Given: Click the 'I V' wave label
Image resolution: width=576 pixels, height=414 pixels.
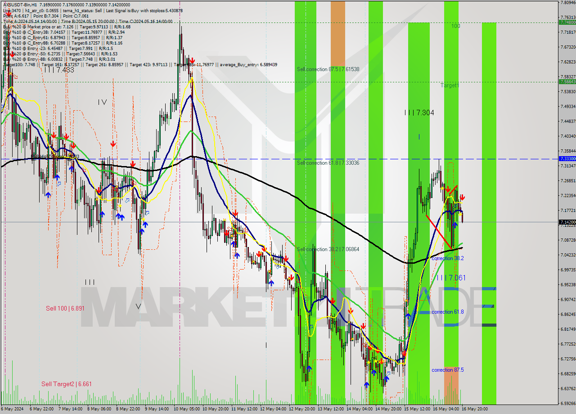Looking at the screenshot, I should pyautogui.click(x=102, y=102).
